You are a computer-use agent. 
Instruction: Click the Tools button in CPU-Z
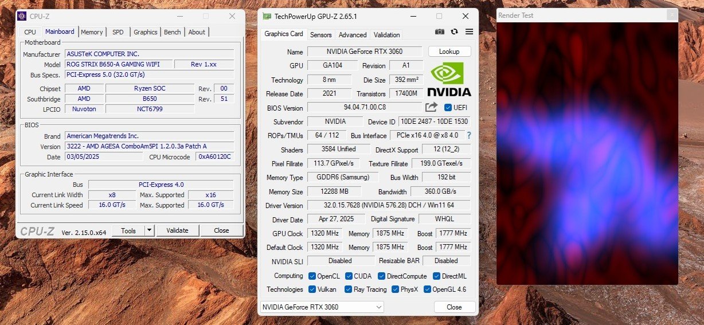click(x=128, y=230)
